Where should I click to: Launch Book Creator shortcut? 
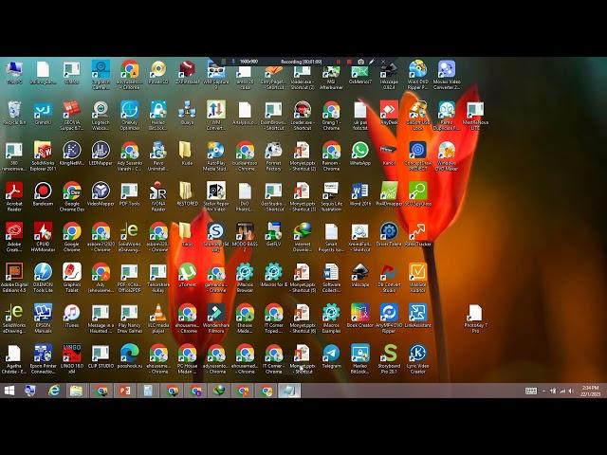[360, 315]
